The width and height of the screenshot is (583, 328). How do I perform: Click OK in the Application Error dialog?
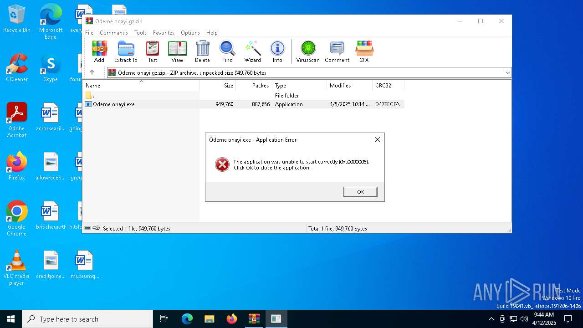click(x=360, y=192)
